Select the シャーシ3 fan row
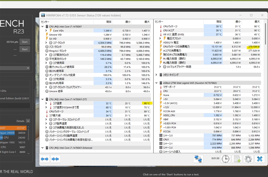The image size is (268, 177). (210, 135)
